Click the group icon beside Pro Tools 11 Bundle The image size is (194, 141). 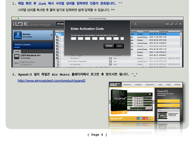tap(110, 61)
